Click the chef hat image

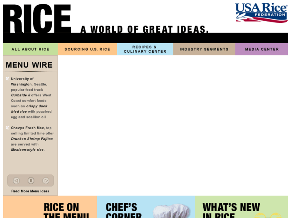click(x=172, y=211)
